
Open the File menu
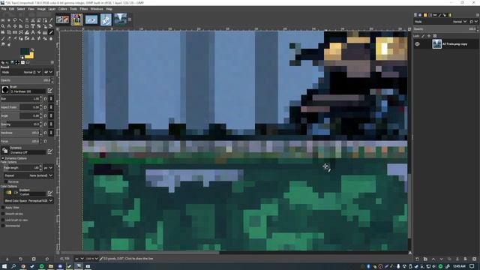tap(4, 9)
